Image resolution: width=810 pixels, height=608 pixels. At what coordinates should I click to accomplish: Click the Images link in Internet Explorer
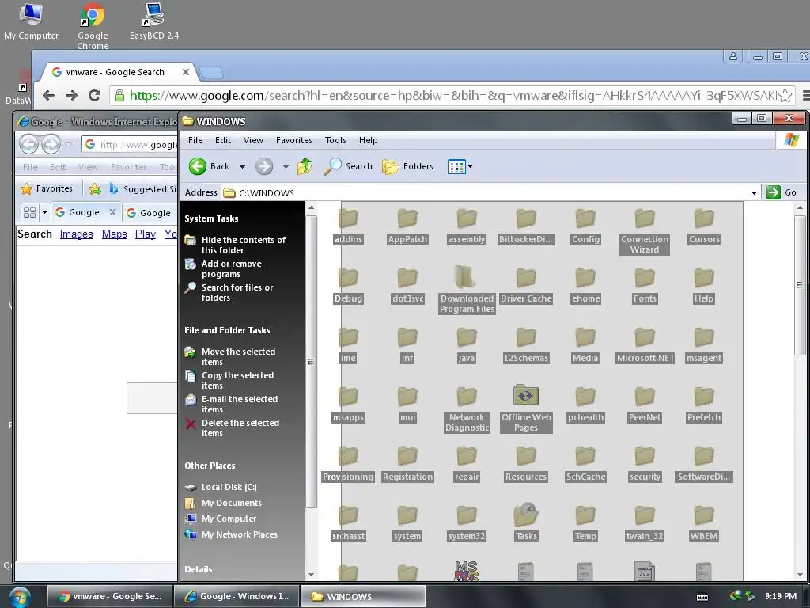click(x=77, y=234)
